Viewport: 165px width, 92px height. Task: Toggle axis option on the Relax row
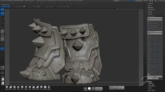[x=162, y=30]
